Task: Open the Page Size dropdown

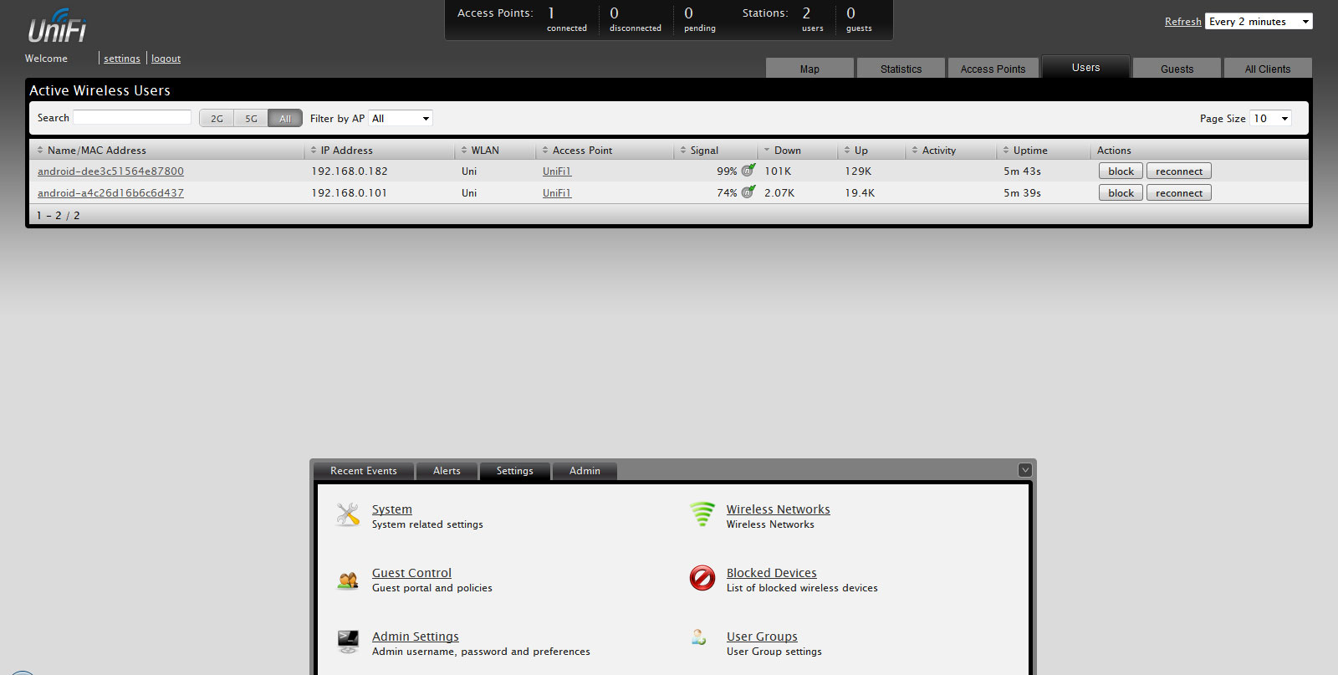Action: pos(1270,119)
